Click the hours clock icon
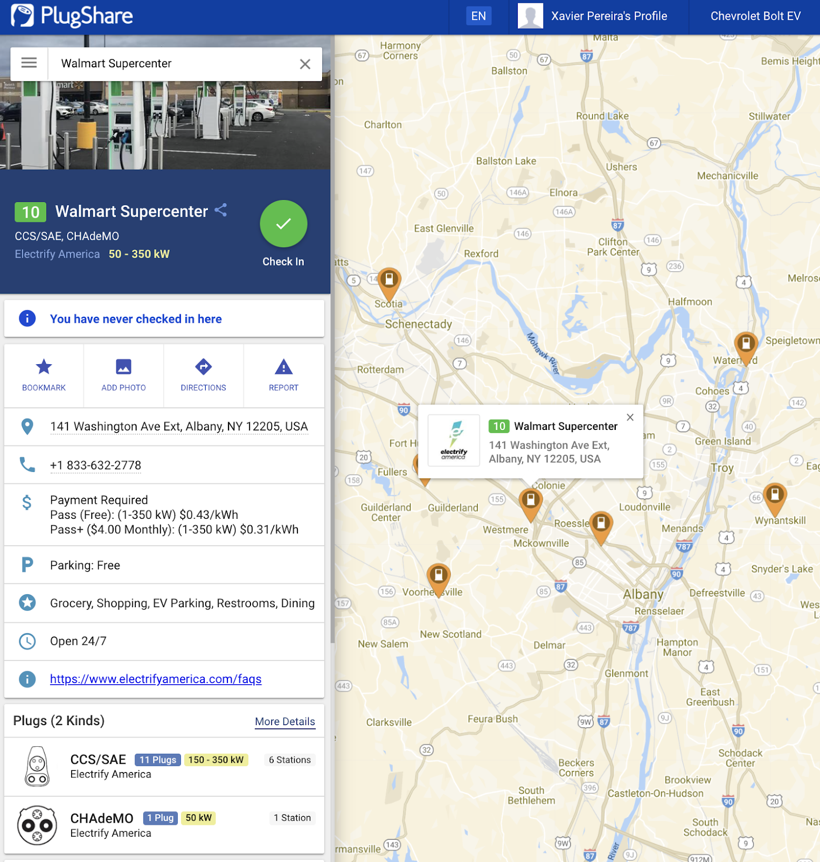 coord(27,641)
